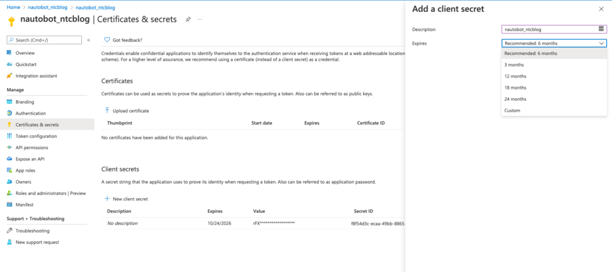This screenshot has width=612, height=272.
Task: Click the Secret ID column header
Action: click(363, 211)
